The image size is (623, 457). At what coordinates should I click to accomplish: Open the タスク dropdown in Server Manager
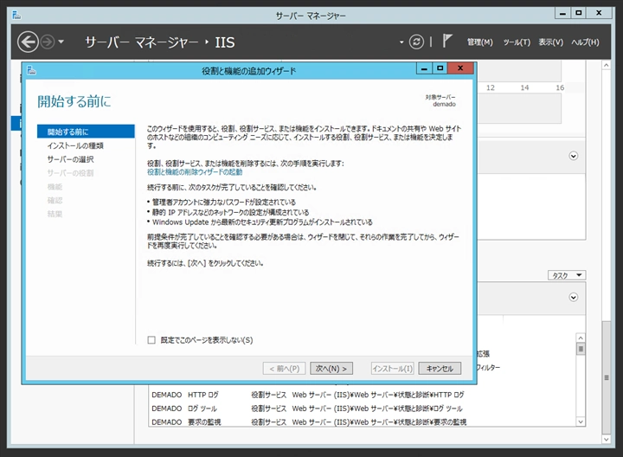[x=567, y=275]
